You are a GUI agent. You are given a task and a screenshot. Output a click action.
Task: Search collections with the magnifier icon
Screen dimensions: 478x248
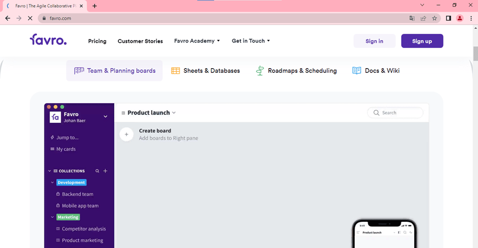[x=97, y=171]
